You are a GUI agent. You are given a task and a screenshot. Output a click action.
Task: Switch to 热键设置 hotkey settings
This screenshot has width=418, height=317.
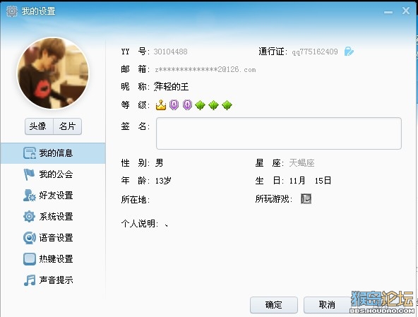(53, 259)
